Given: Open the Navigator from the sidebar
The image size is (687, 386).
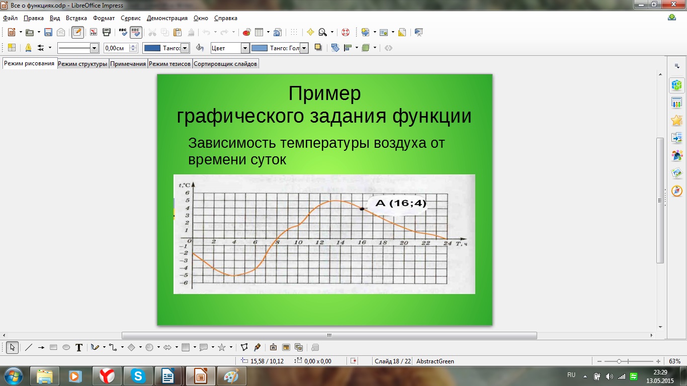Looking at the screenshot, I should click(x=677, y=191).
